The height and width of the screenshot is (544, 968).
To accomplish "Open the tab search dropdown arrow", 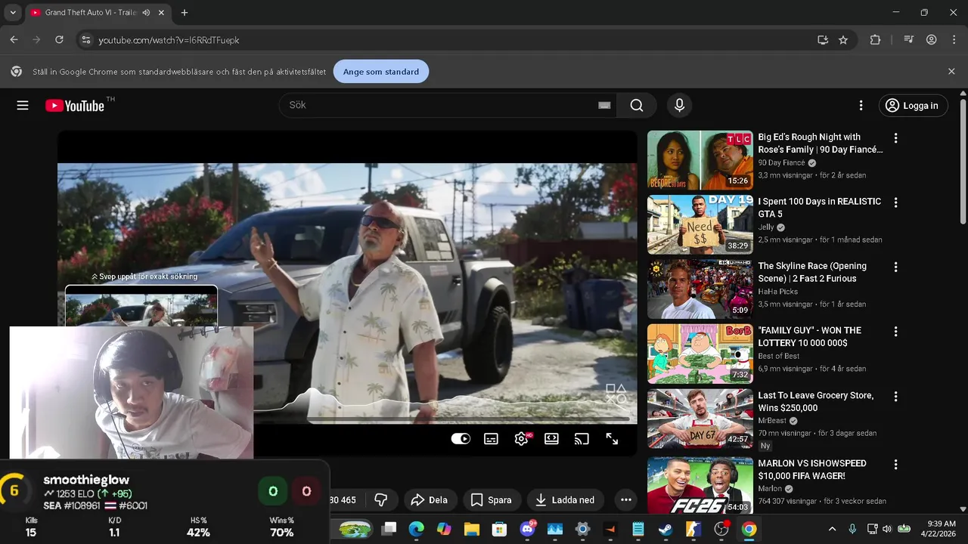I will [x=13, y=13].
